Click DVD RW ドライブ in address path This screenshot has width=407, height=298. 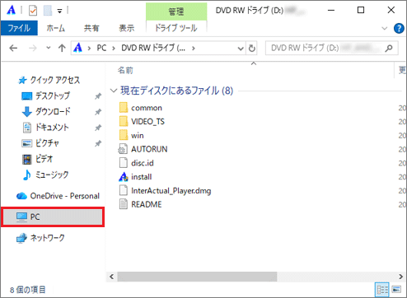pyautogui.click(x=153, y=48)
